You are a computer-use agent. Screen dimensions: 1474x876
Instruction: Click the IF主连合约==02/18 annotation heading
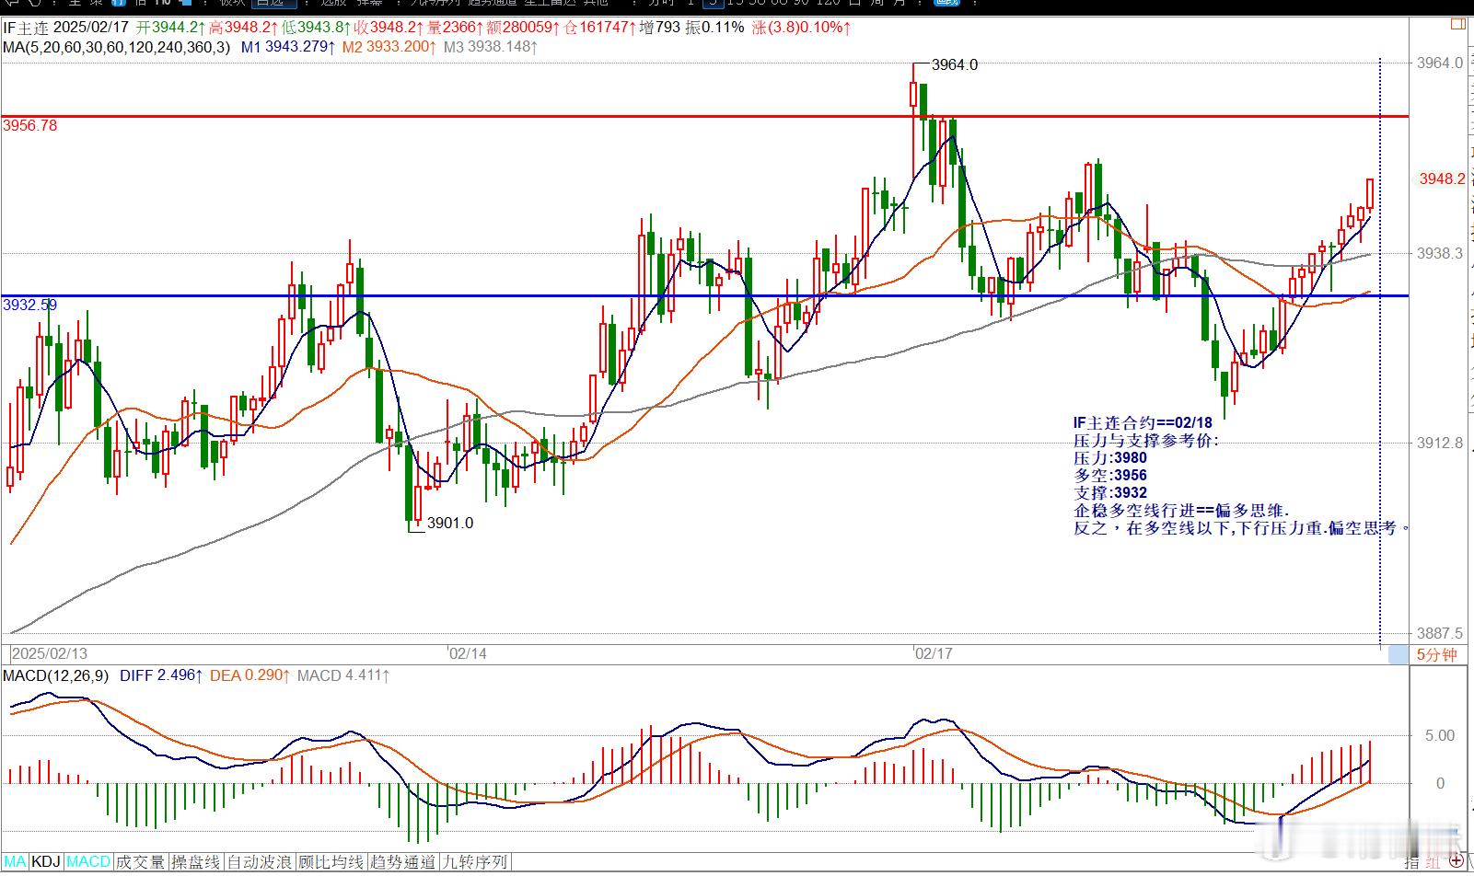click(x=1143, y=423)
